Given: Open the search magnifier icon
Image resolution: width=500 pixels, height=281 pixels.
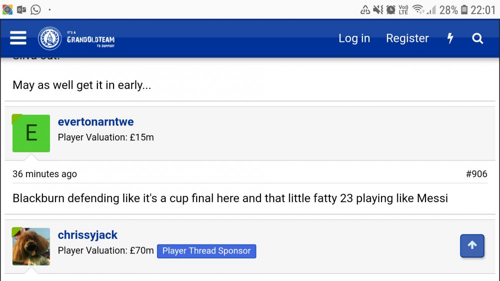Looking at the screenshot, I should [x=477, y=38].
